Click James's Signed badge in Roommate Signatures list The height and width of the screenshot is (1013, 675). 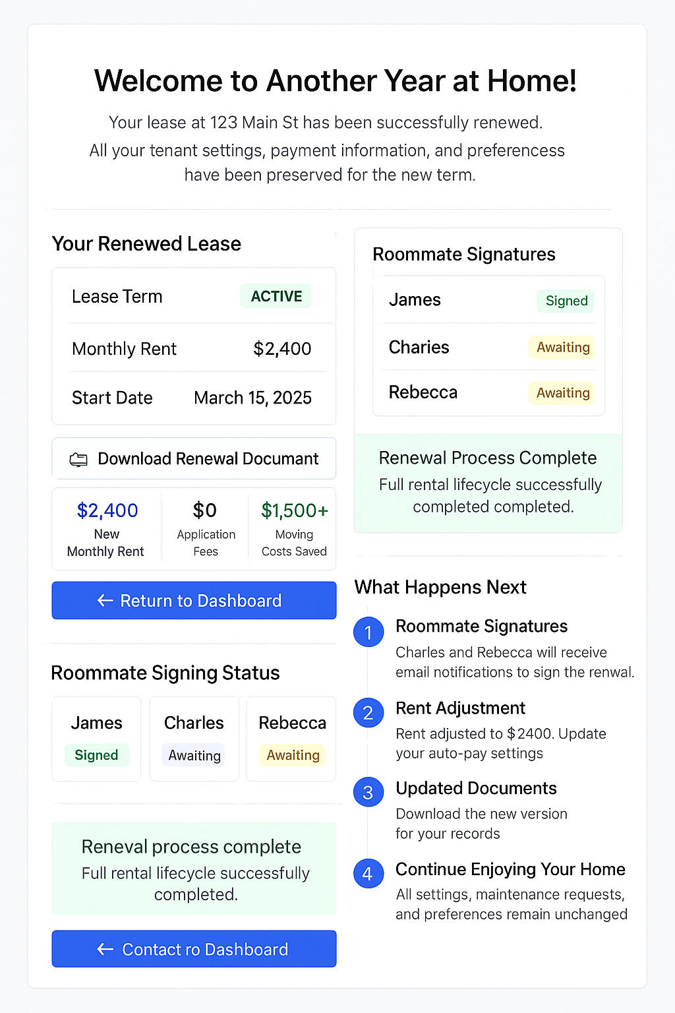(x=566, y=301)
